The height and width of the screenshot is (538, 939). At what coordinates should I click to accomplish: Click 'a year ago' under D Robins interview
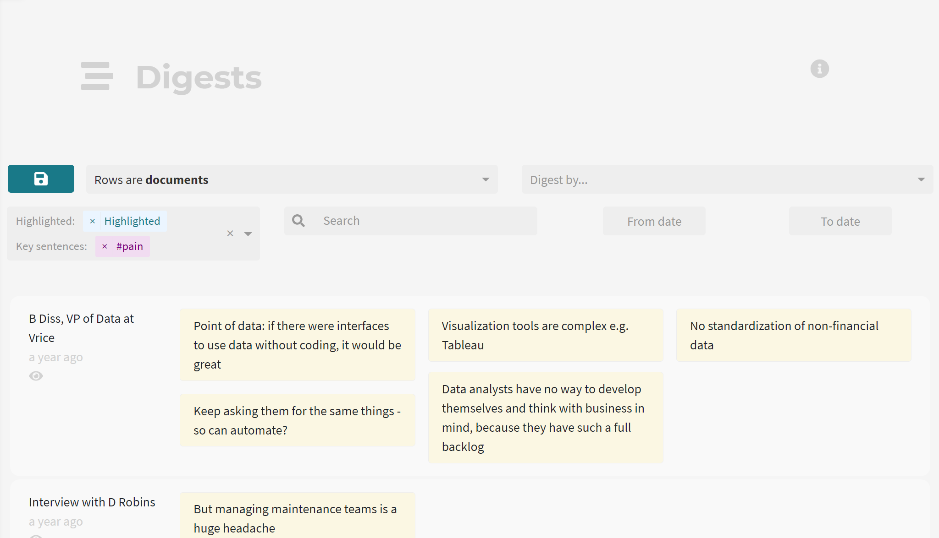pyautogui.click(x=55, y=522)
